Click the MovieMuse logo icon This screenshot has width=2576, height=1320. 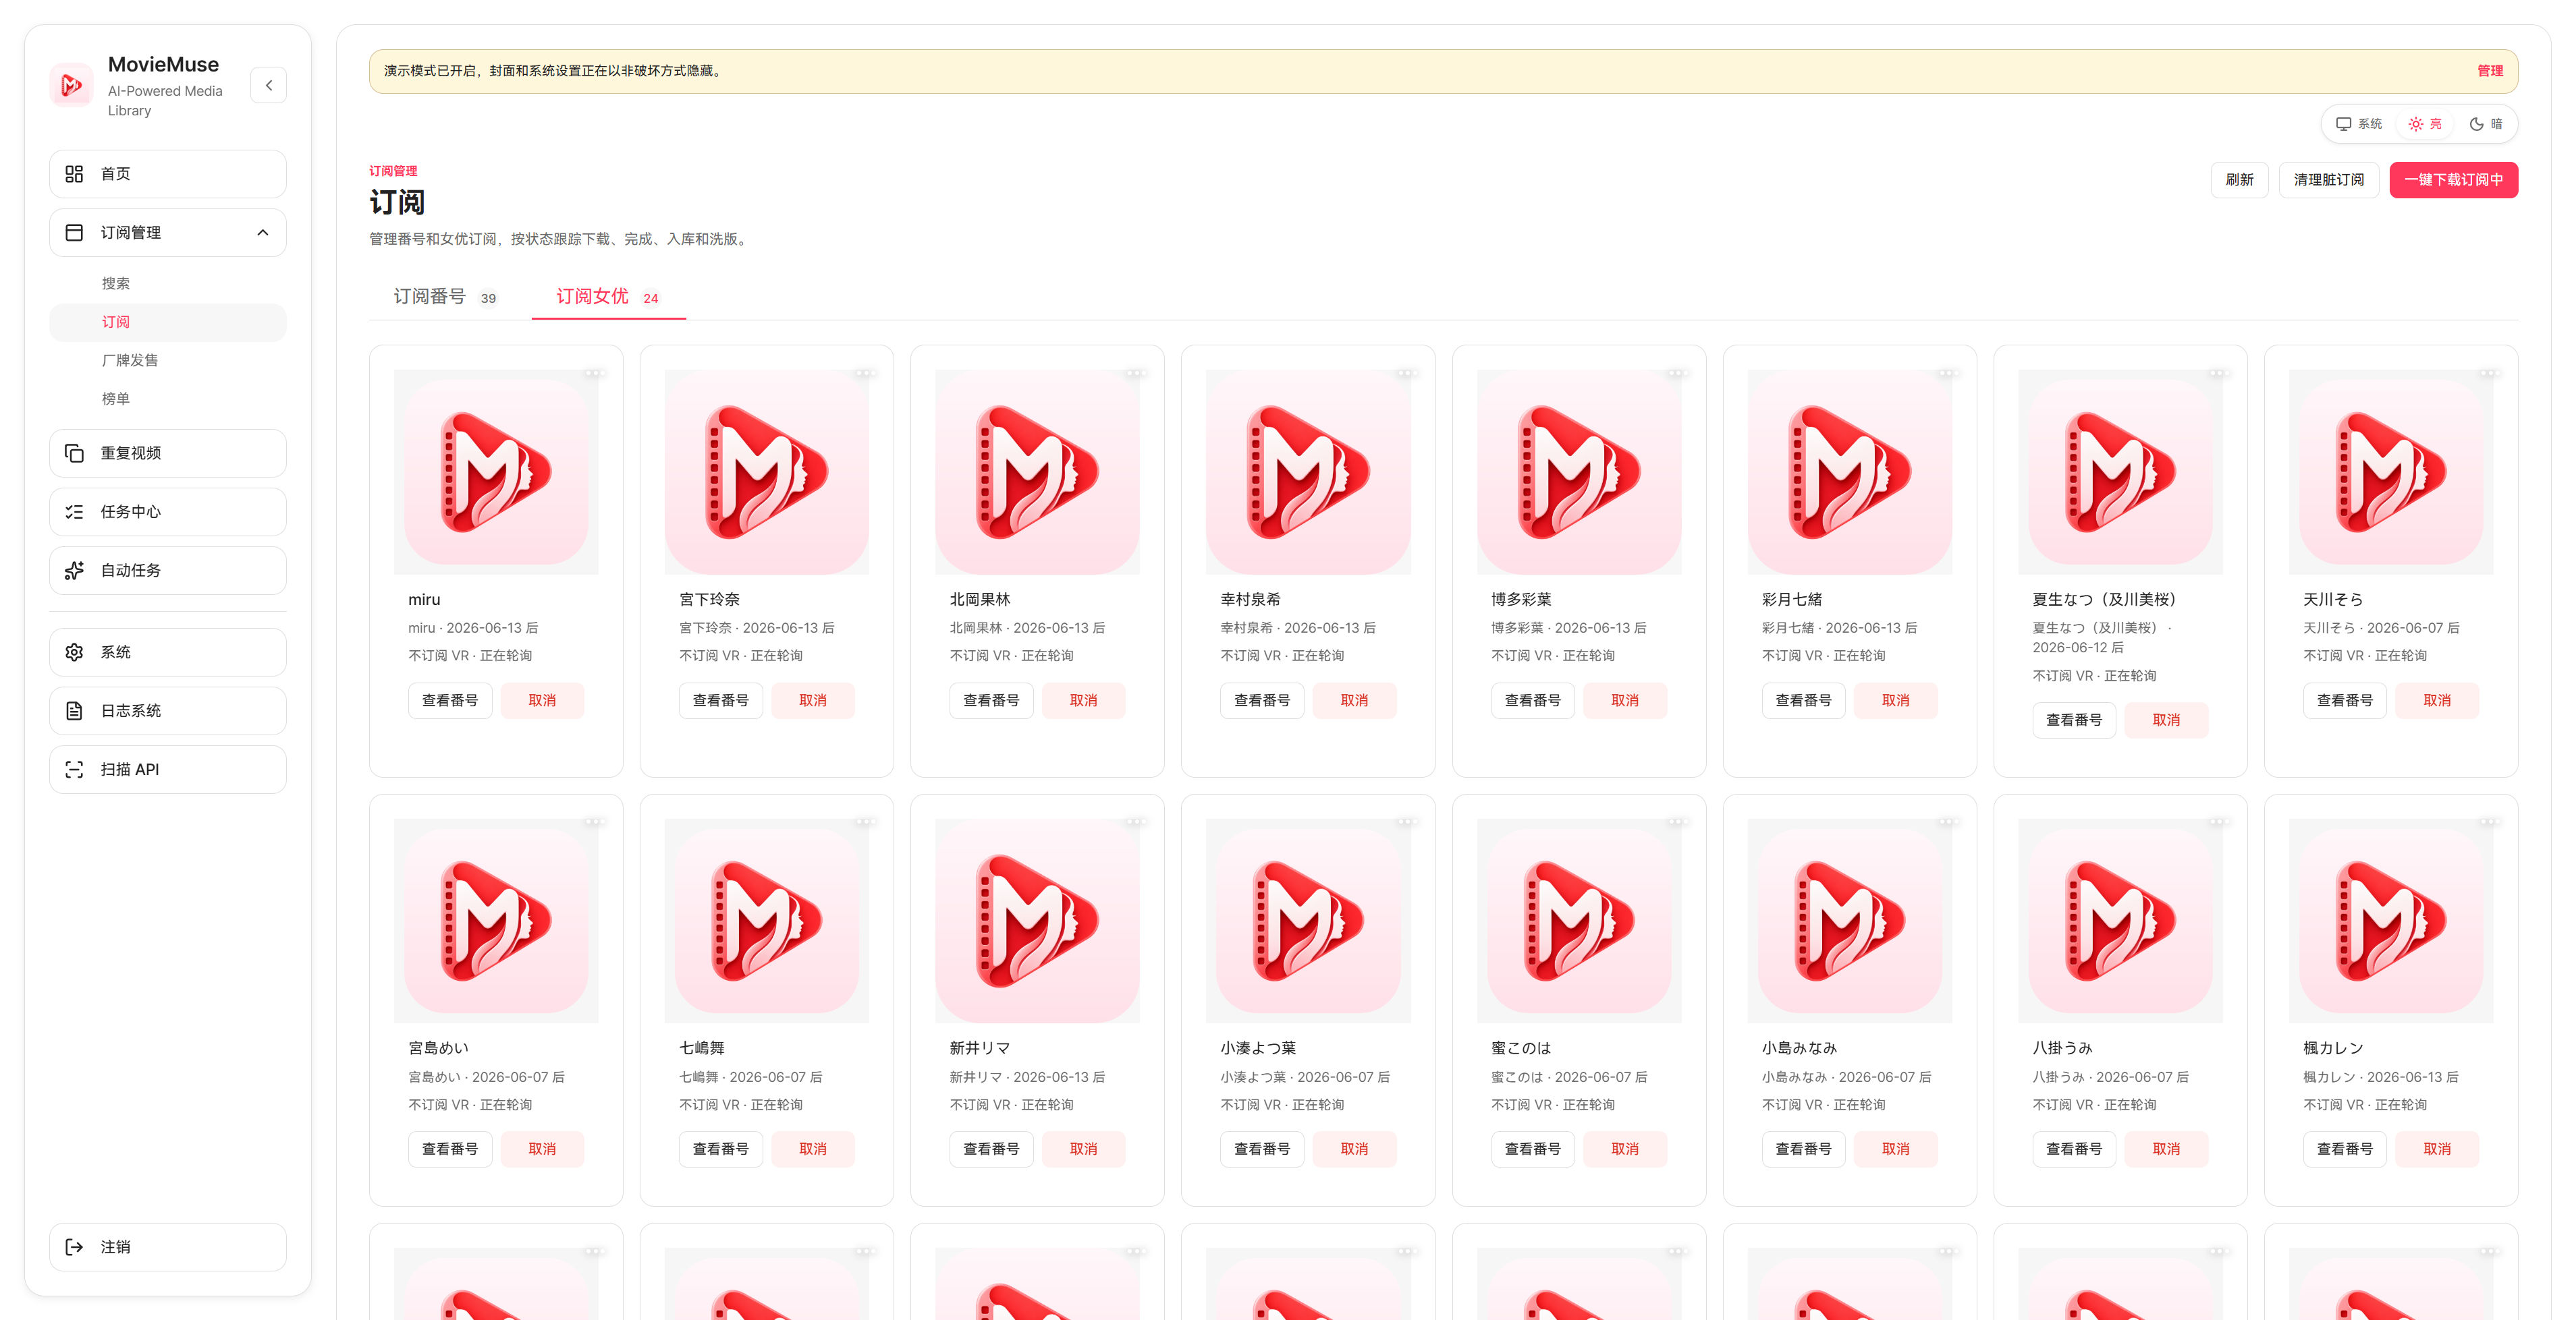tap(71, 85)
